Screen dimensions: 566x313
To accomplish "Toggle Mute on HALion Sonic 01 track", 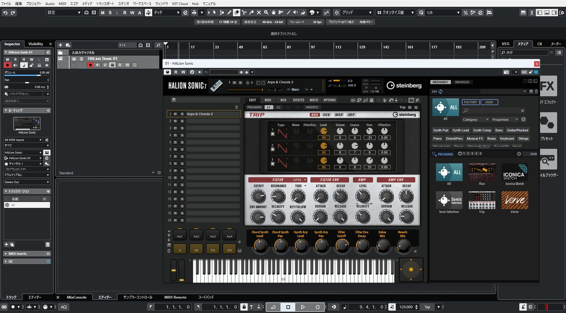I will pos(74,59).
